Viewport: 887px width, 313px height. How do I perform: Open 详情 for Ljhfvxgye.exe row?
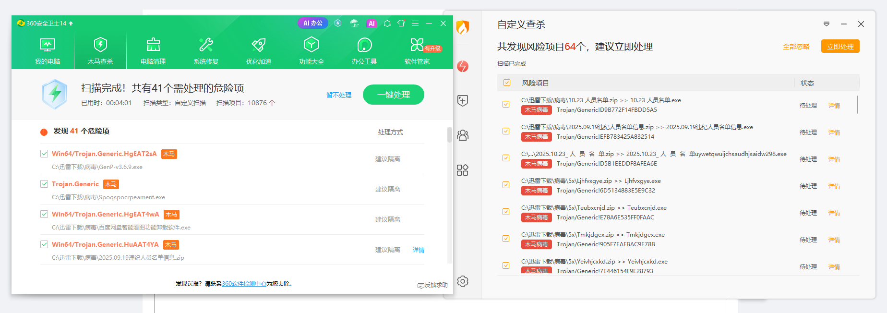click(x=834, y=186)
